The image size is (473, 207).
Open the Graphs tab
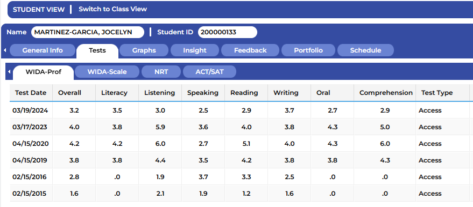(144, 50)
